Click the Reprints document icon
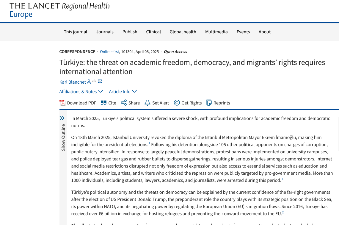 coord(209,103)
